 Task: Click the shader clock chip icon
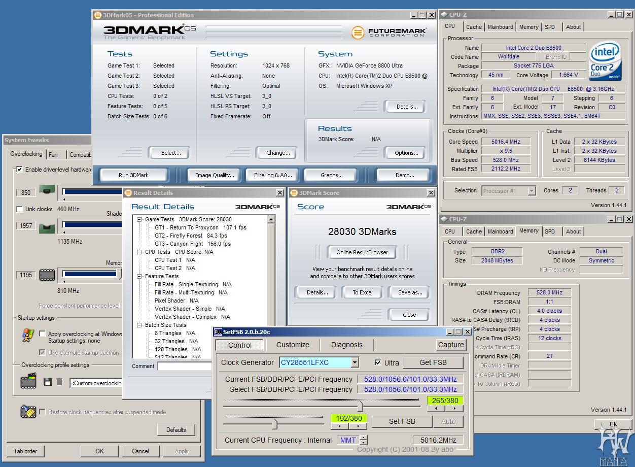coord(47,227)
